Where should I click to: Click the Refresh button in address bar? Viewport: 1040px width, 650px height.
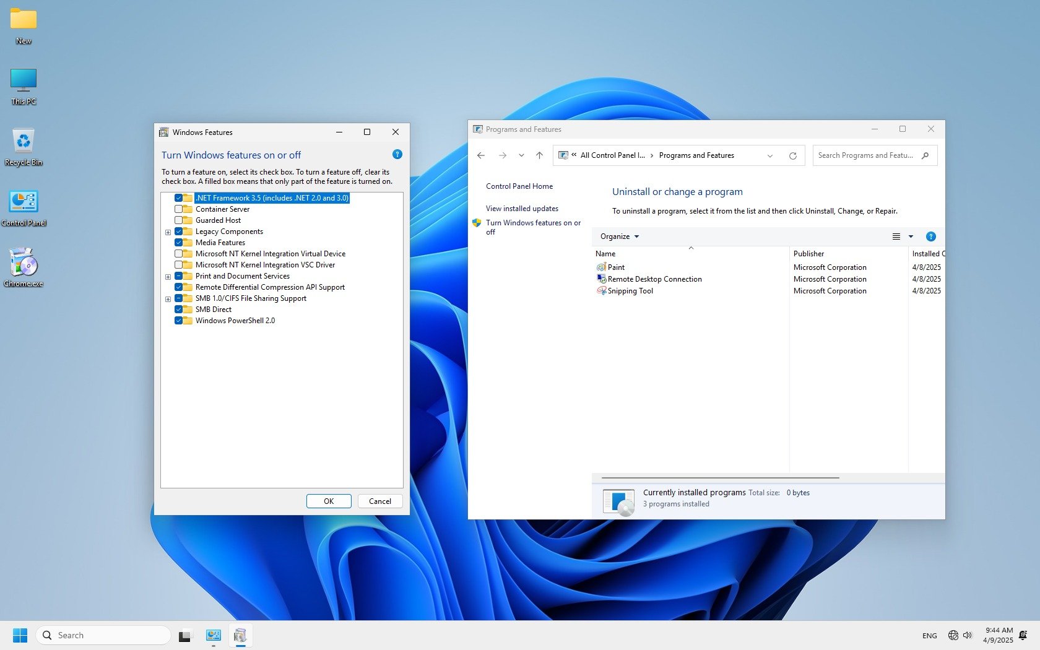[792, 156]
